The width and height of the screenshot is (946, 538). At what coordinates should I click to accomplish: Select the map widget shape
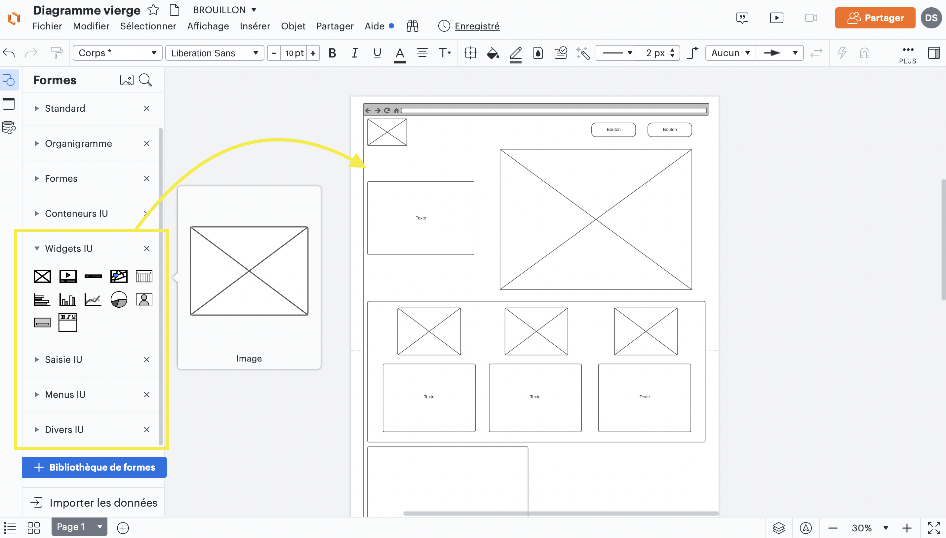[x=119, y=276]
